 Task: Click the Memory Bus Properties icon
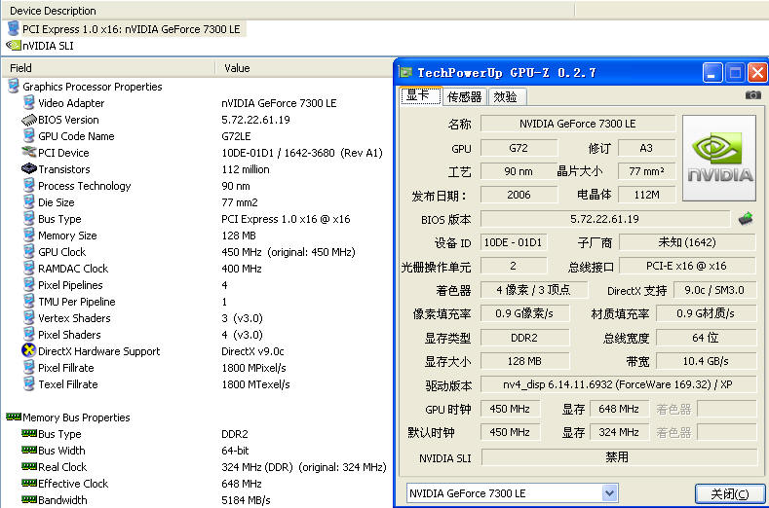tap(14, 417)
